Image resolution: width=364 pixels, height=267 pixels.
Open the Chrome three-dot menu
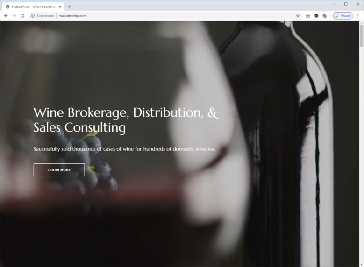(x=358, y=15)
